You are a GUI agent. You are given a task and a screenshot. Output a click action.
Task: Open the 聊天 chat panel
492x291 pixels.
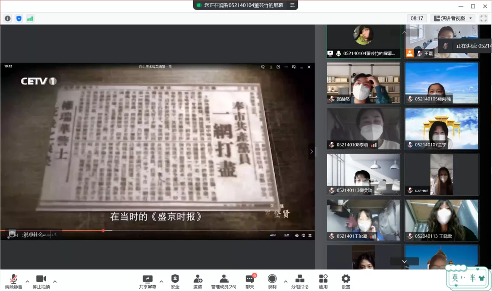click(x=250, y=281)
